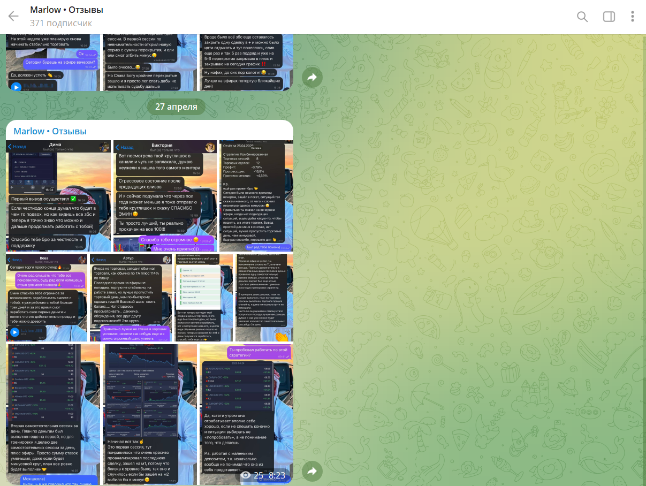Forward the upper album with share arrow

click(x=312, y=78)
